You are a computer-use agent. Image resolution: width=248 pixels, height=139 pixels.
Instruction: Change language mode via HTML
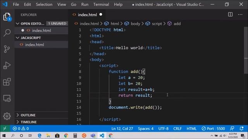(x=191, y=129)
